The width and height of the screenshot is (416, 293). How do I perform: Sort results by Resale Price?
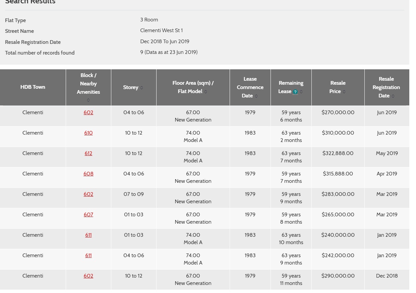click(344, 92)
